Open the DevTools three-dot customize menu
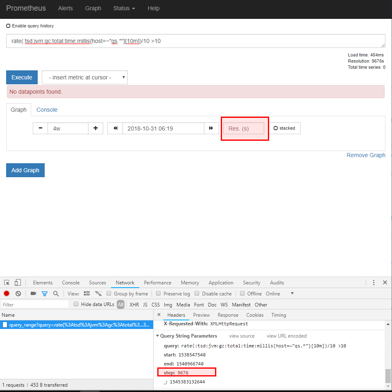This screenshot has width=392, height=392. tap(373, 282)
